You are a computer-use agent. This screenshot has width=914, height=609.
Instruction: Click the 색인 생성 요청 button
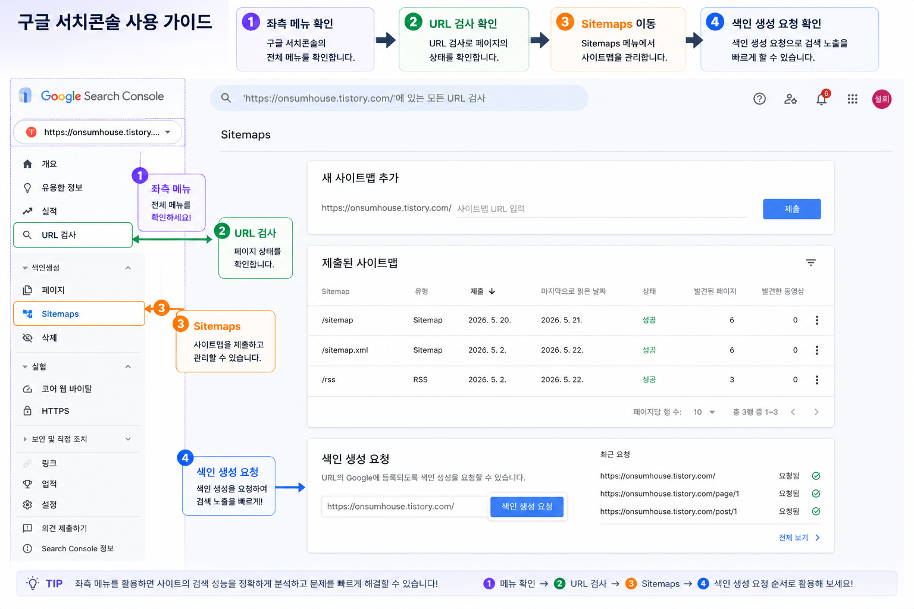527,507
